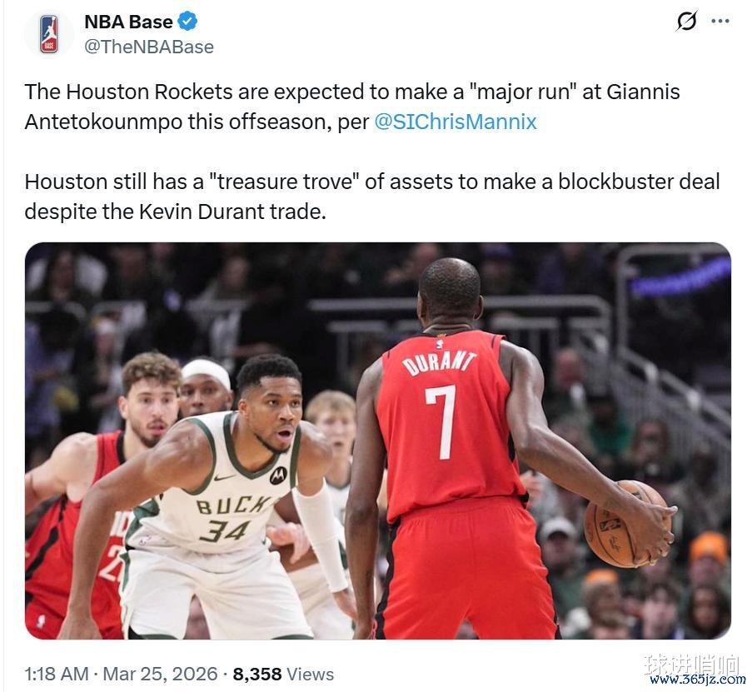Click the 1:18 AM Mar 25, 2026 timestamp
The image size is (752, 692).
[x=121, y=674]
